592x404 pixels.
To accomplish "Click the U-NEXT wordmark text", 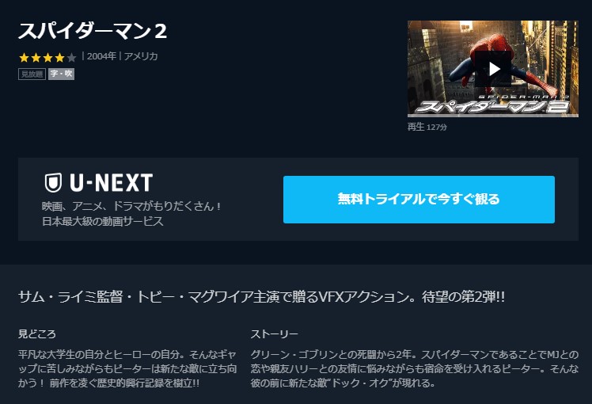I will 111,183.
